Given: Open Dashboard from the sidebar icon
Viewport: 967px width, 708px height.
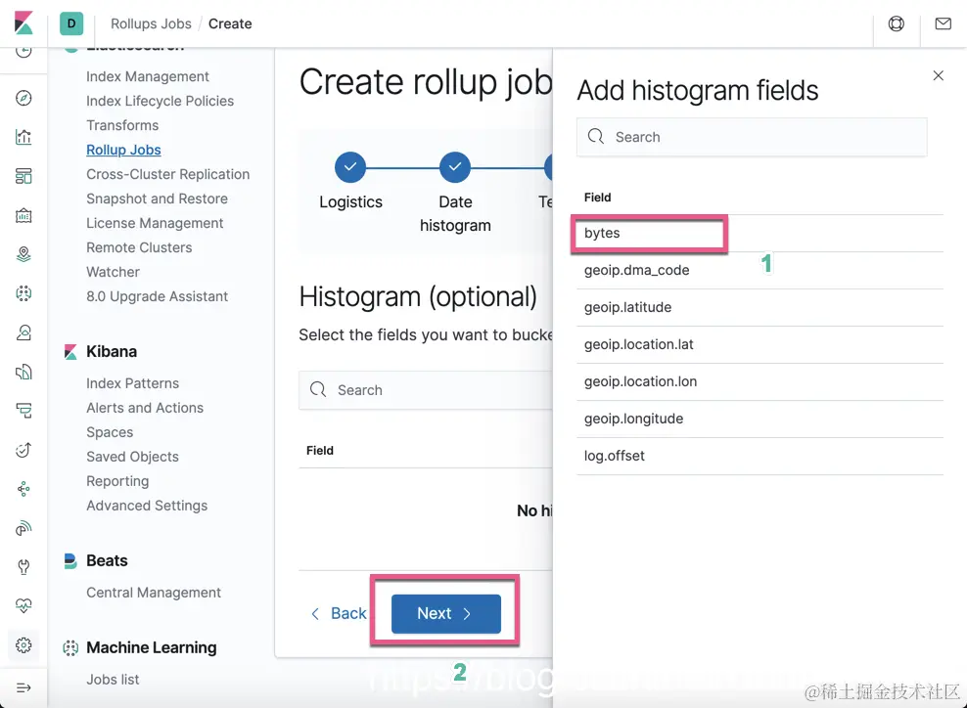Looking at the screenshot, I should tap(23, 176).
